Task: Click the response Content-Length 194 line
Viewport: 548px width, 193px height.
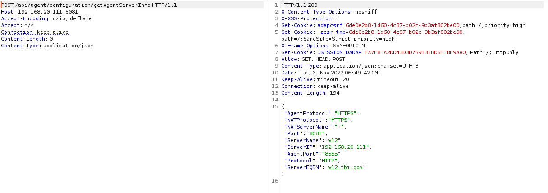Action: (x=310, y=93)
